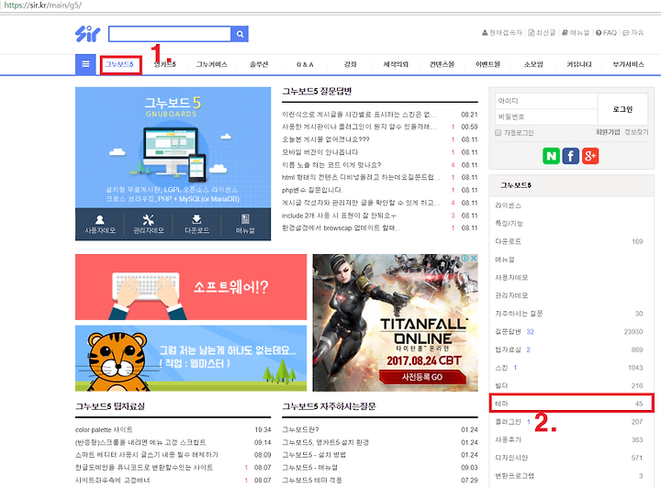
Task: Select the Q & A navigation tab
Action: [x=305, y=64]
